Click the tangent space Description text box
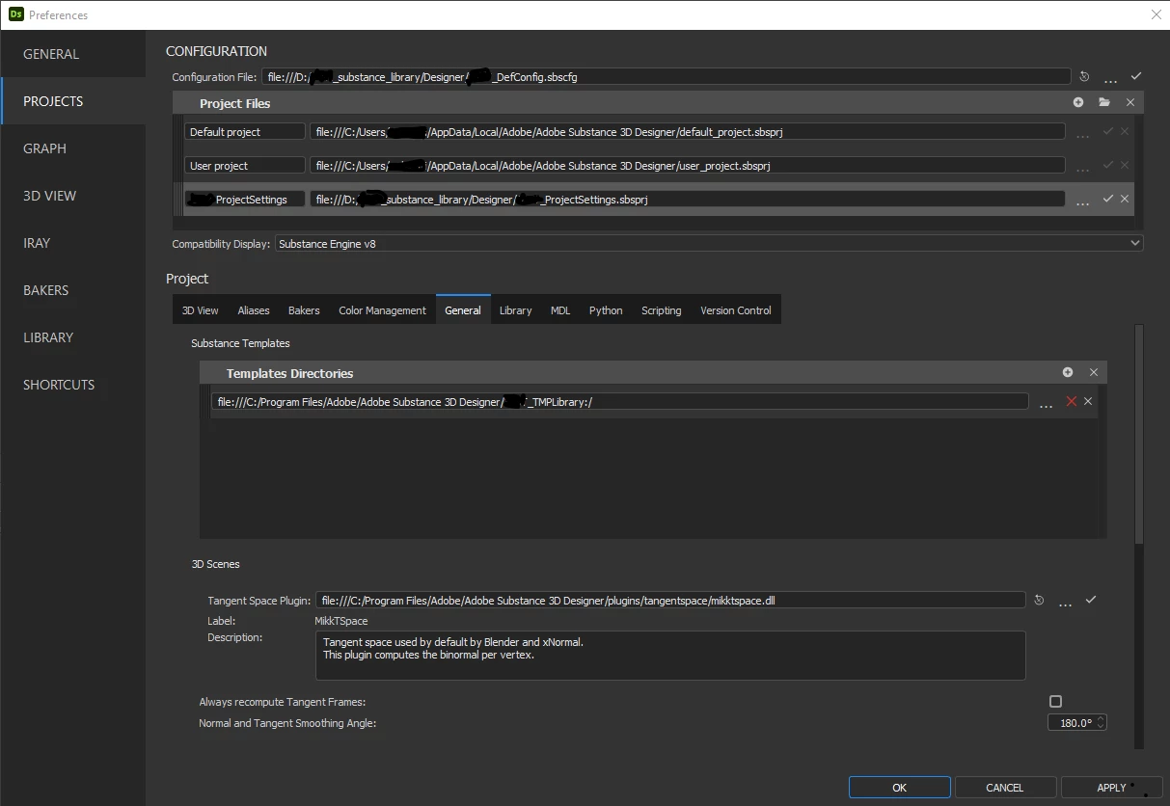 [670, 656]
